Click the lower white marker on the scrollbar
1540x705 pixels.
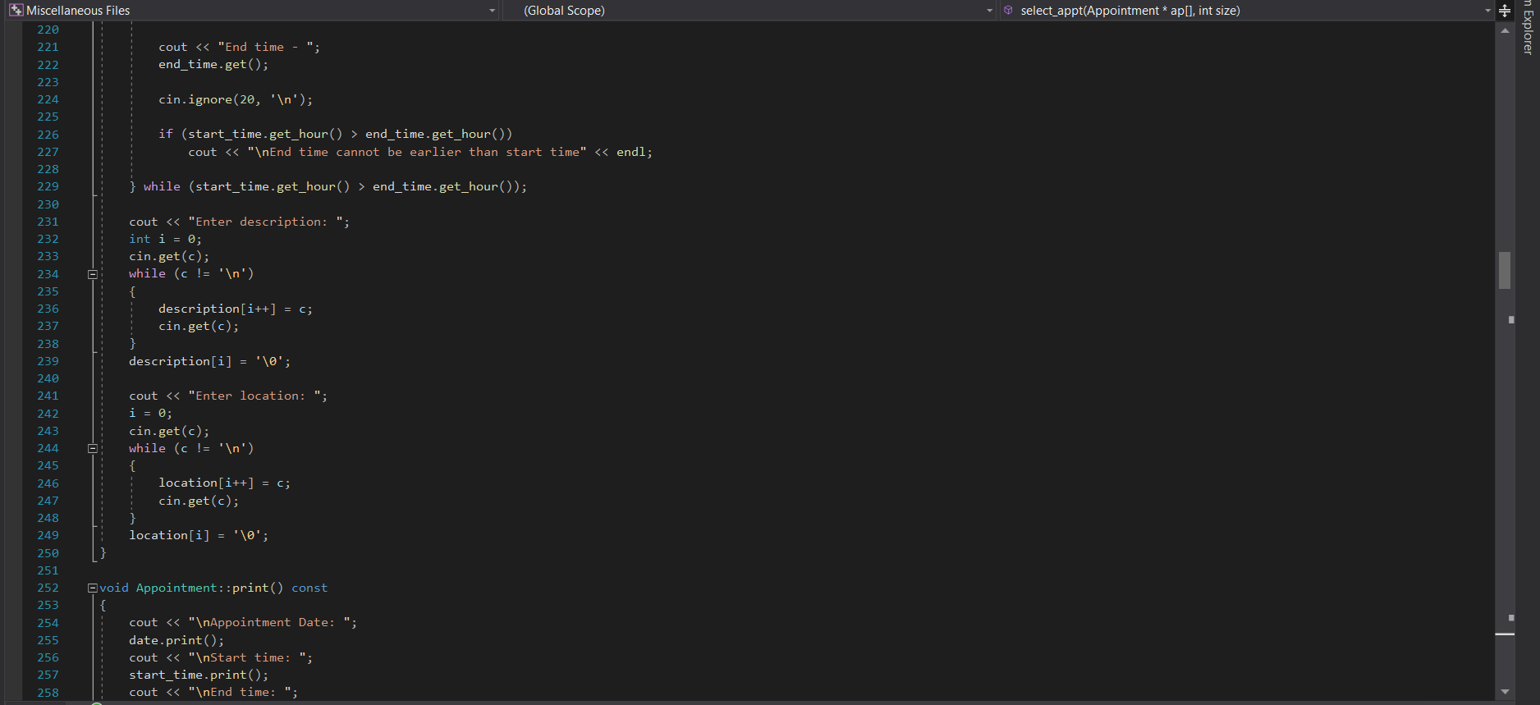tap(1511, 617)
